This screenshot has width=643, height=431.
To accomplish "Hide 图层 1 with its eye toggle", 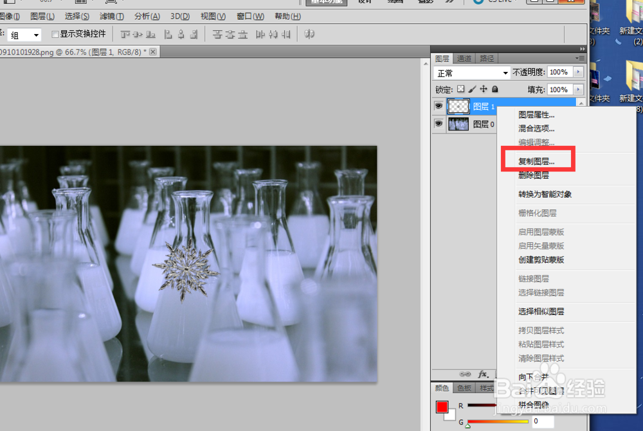I will click(440, 105).
